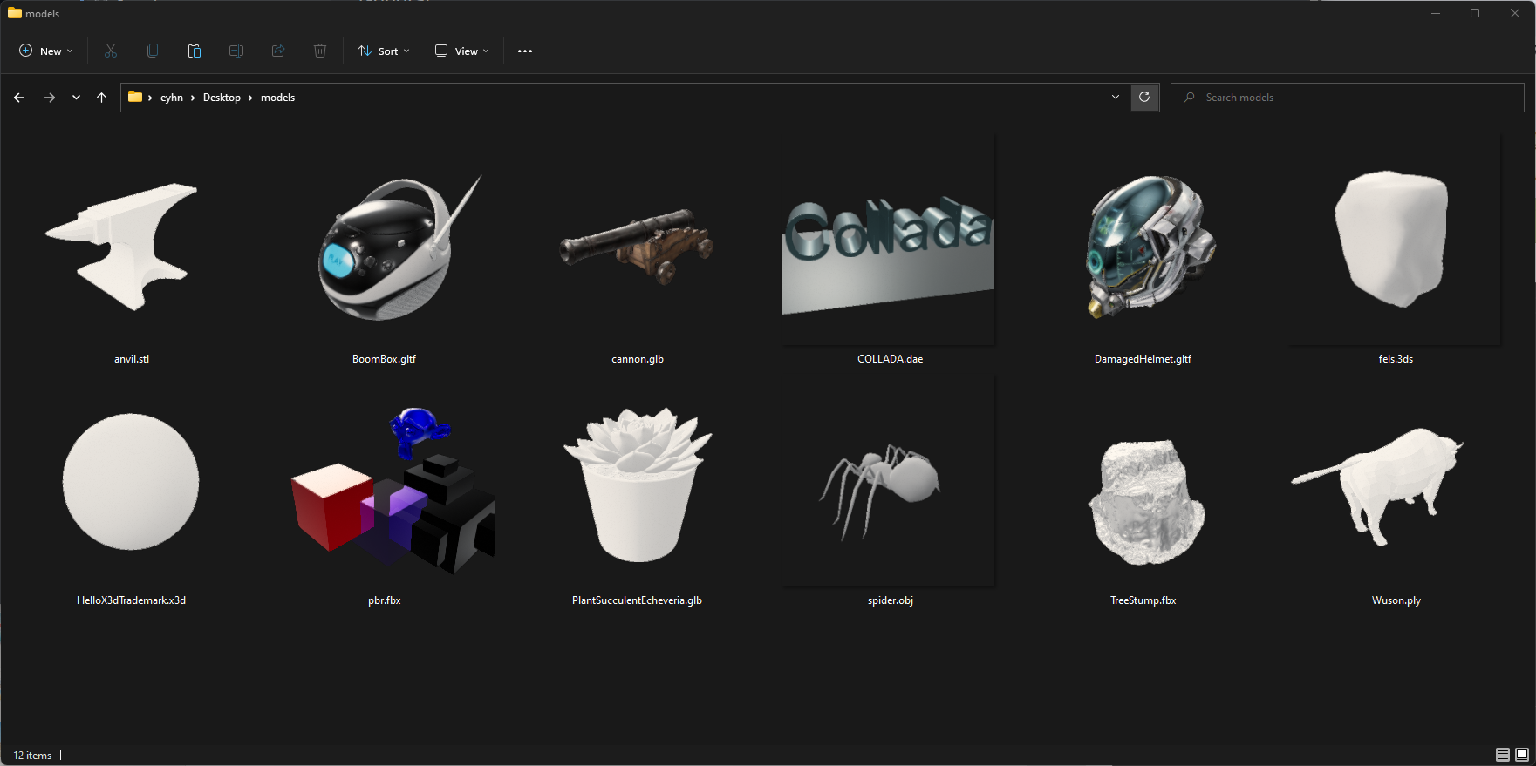Click the Copy icon in toolbar
This screenshot has height=766, width=1536.
[153, 51]
